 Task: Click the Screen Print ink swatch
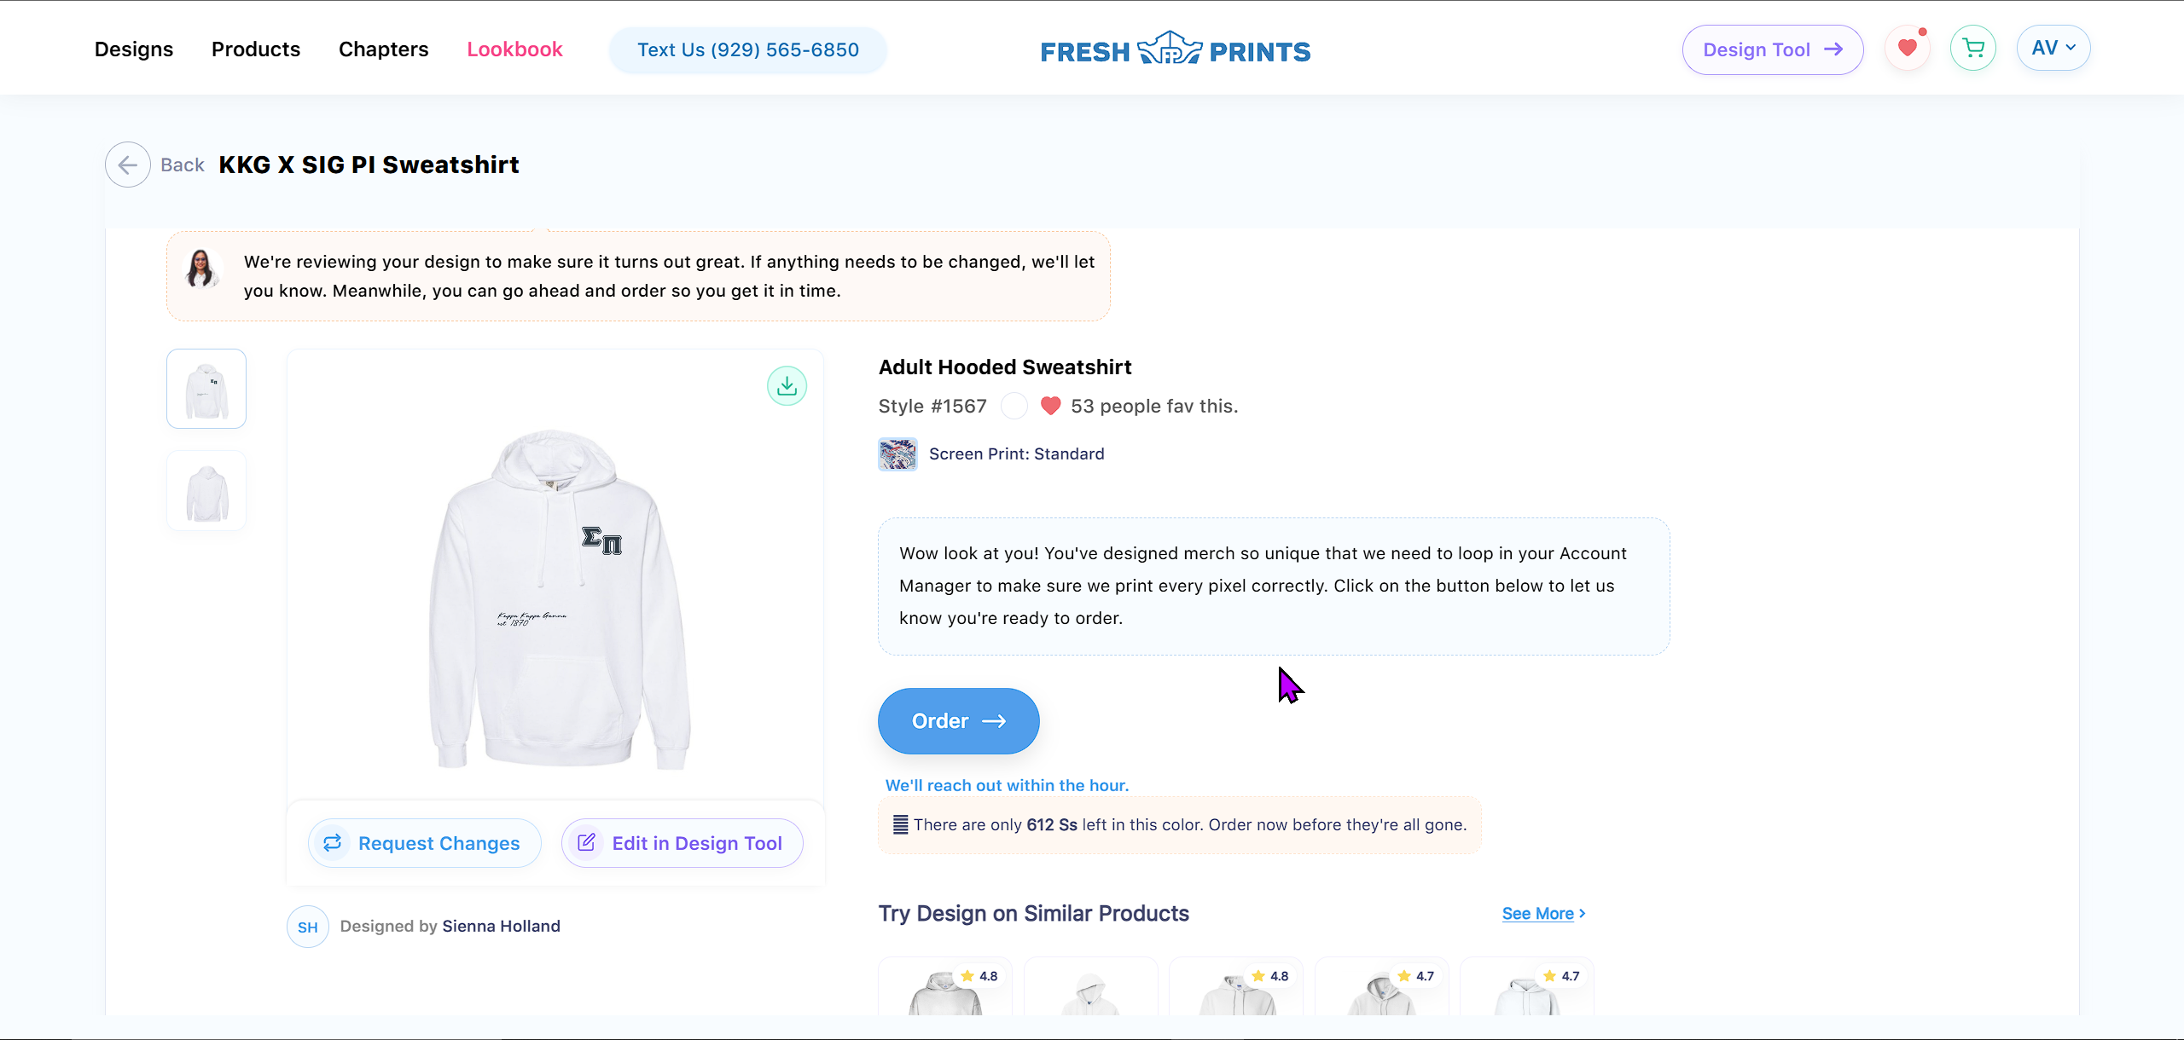[x=897, y=454]
